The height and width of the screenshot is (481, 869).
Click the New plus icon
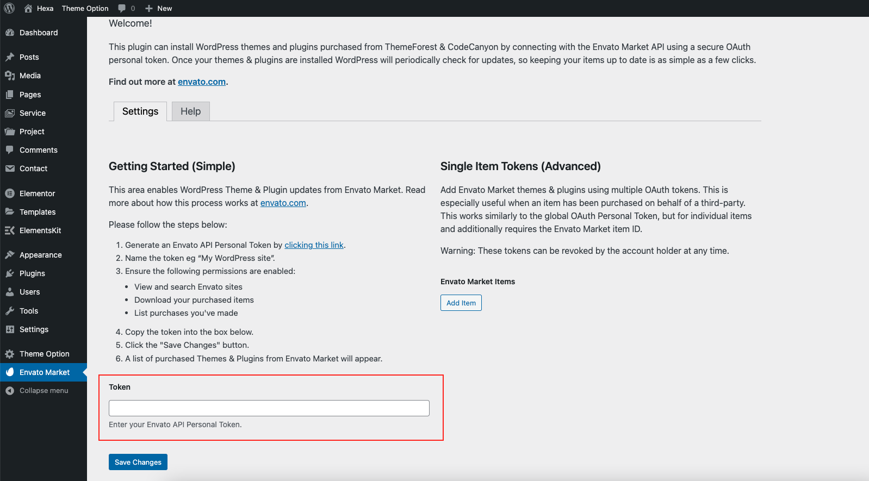(x=149, y=8)
